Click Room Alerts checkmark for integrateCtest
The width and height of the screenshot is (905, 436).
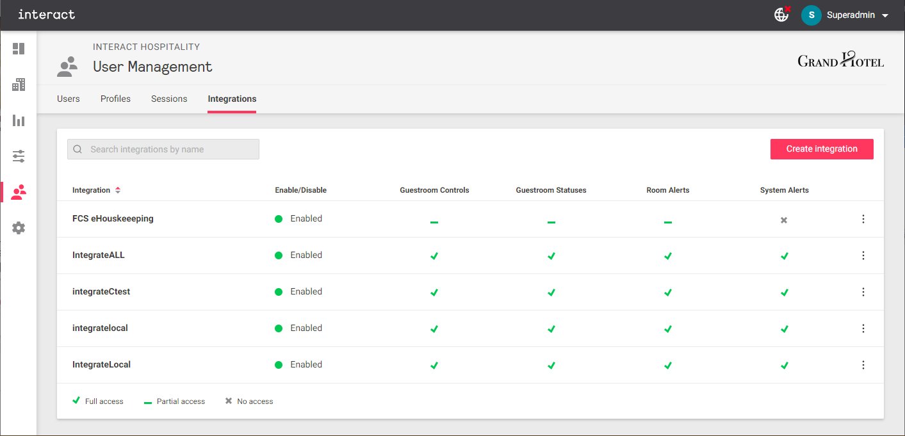[667, 292]
